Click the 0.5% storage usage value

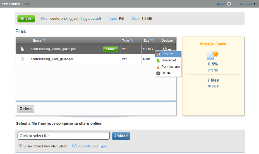point(213,64)
